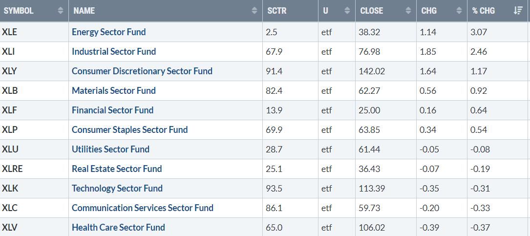This screenshot has height=236, width=530.
Task: Open Financial Sector Fund link
Action: tap(112, 110)
